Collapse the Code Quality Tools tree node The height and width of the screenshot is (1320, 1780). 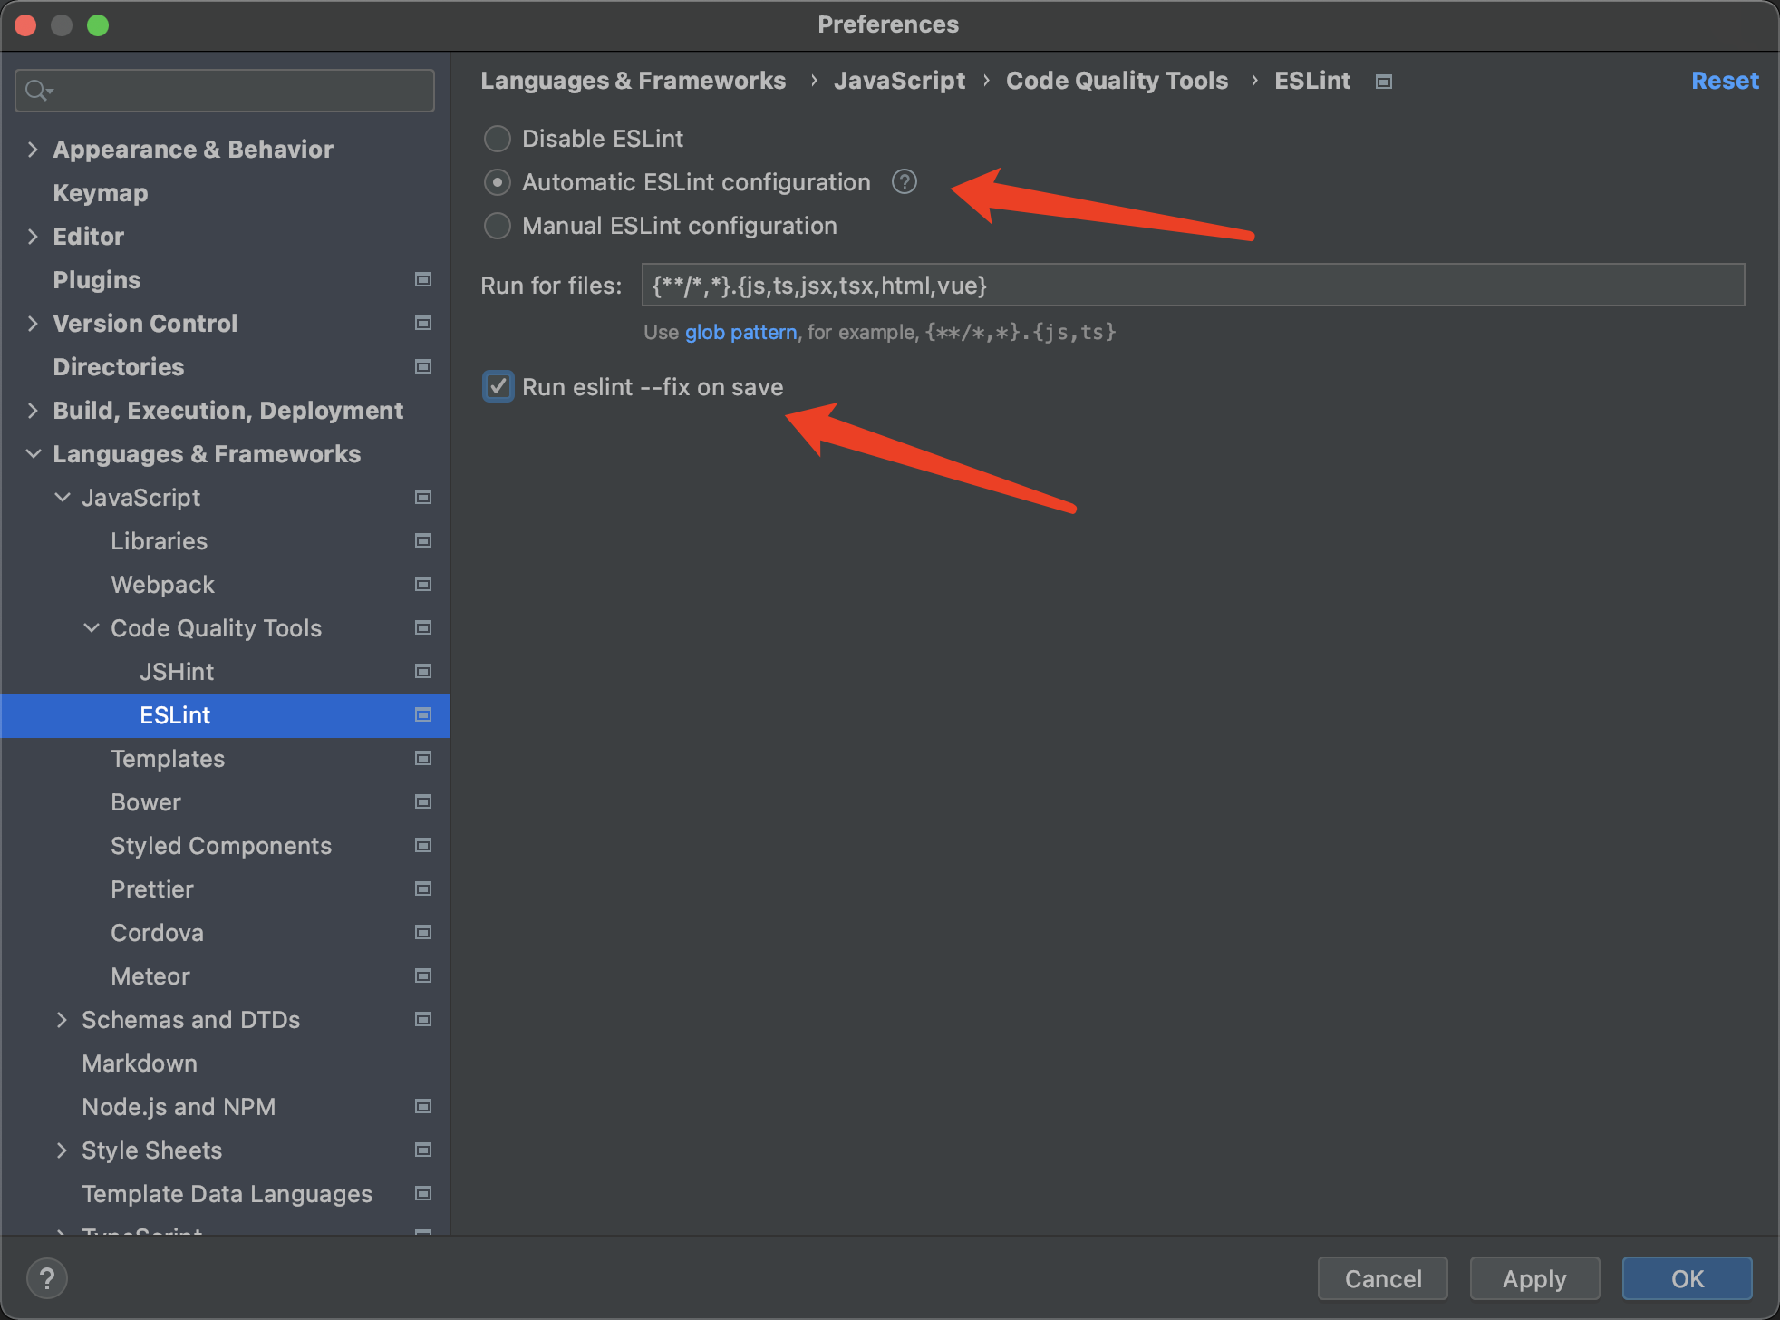click(92, 628)
